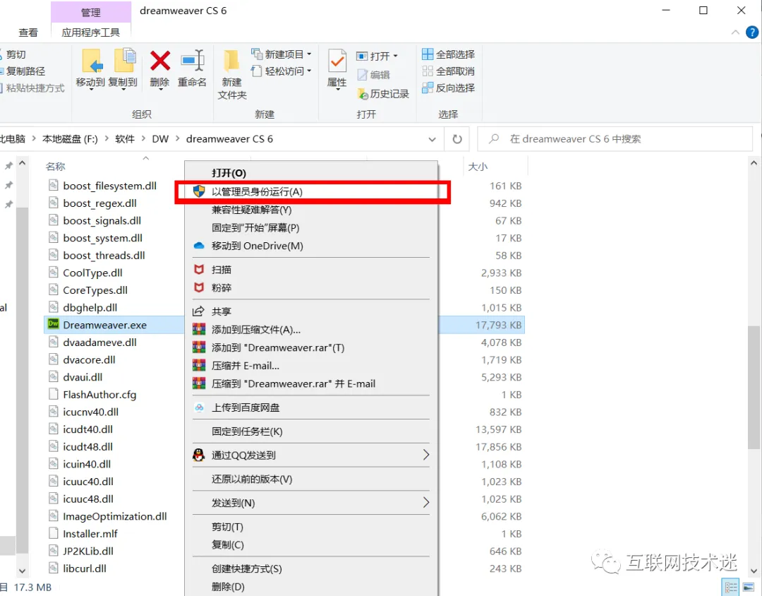Select the file boost_regex.dll
Viewport: 762px width, 596px height.
(99, 203)
